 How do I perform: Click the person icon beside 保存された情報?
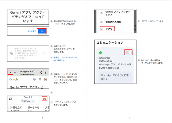pos(102,22)
